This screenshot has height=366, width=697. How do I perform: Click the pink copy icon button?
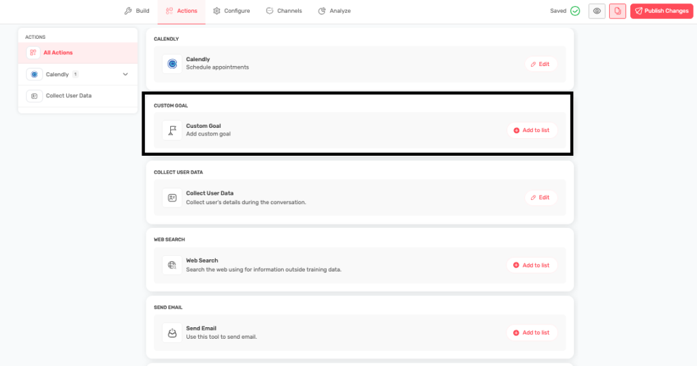click(x=617, y=11)
